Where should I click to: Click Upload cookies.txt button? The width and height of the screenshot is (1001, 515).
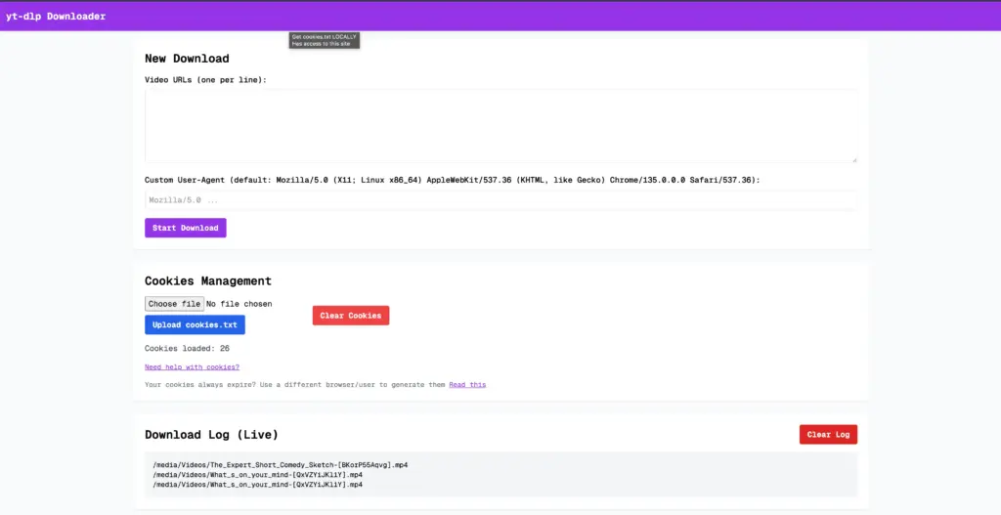(x=195, y=324)
